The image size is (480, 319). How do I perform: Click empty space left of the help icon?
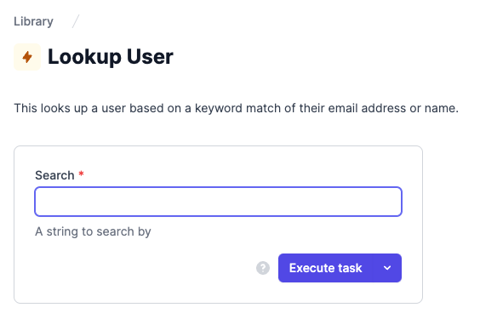144,268
